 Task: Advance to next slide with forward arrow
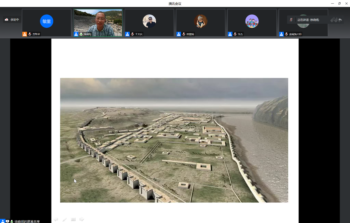tap(82, 219)
